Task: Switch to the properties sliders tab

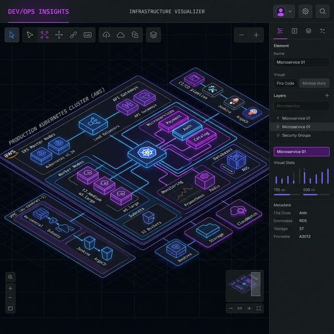Action: click(280, 31)
